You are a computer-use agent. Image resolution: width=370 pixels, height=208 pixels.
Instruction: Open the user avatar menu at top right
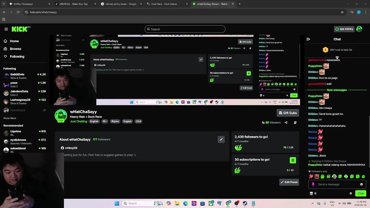tap(359, 29)
